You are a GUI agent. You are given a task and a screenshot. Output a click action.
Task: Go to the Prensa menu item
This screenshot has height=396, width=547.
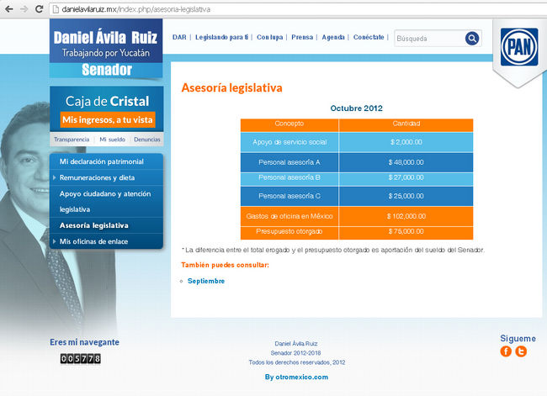pos(302,38)
